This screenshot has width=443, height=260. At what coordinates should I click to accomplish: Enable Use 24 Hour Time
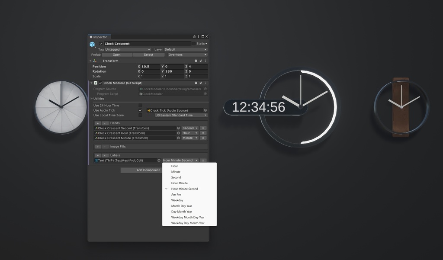coord(140,106)
